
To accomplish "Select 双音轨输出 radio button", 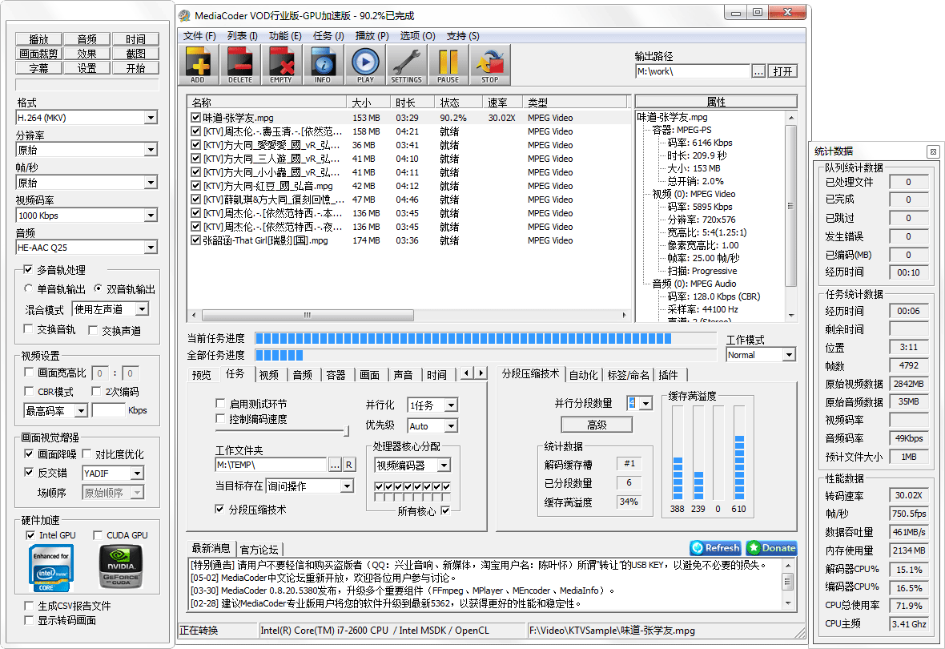I will [x=99, y=288].
